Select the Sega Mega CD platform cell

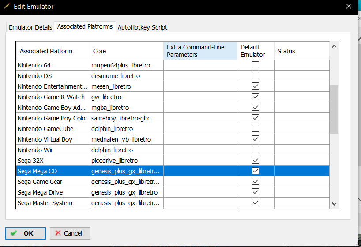coord(53,171)
